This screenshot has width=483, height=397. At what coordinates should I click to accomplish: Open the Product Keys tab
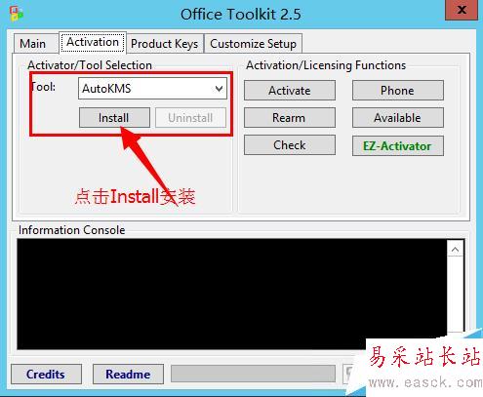pos(165,44)
